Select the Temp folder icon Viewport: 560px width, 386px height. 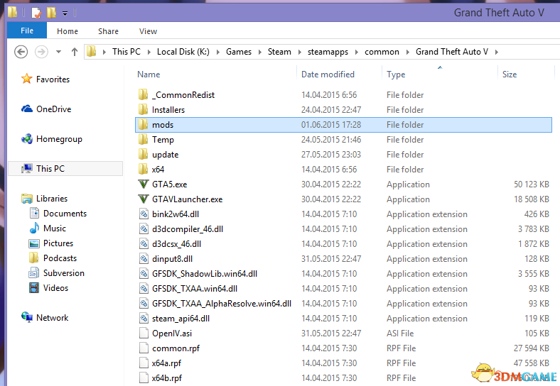(x=144, y=139)
